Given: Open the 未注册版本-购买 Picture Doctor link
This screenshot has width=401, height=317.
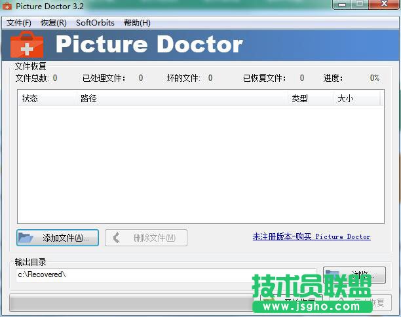Looking at the screenshot, I should tap(311, 236).
